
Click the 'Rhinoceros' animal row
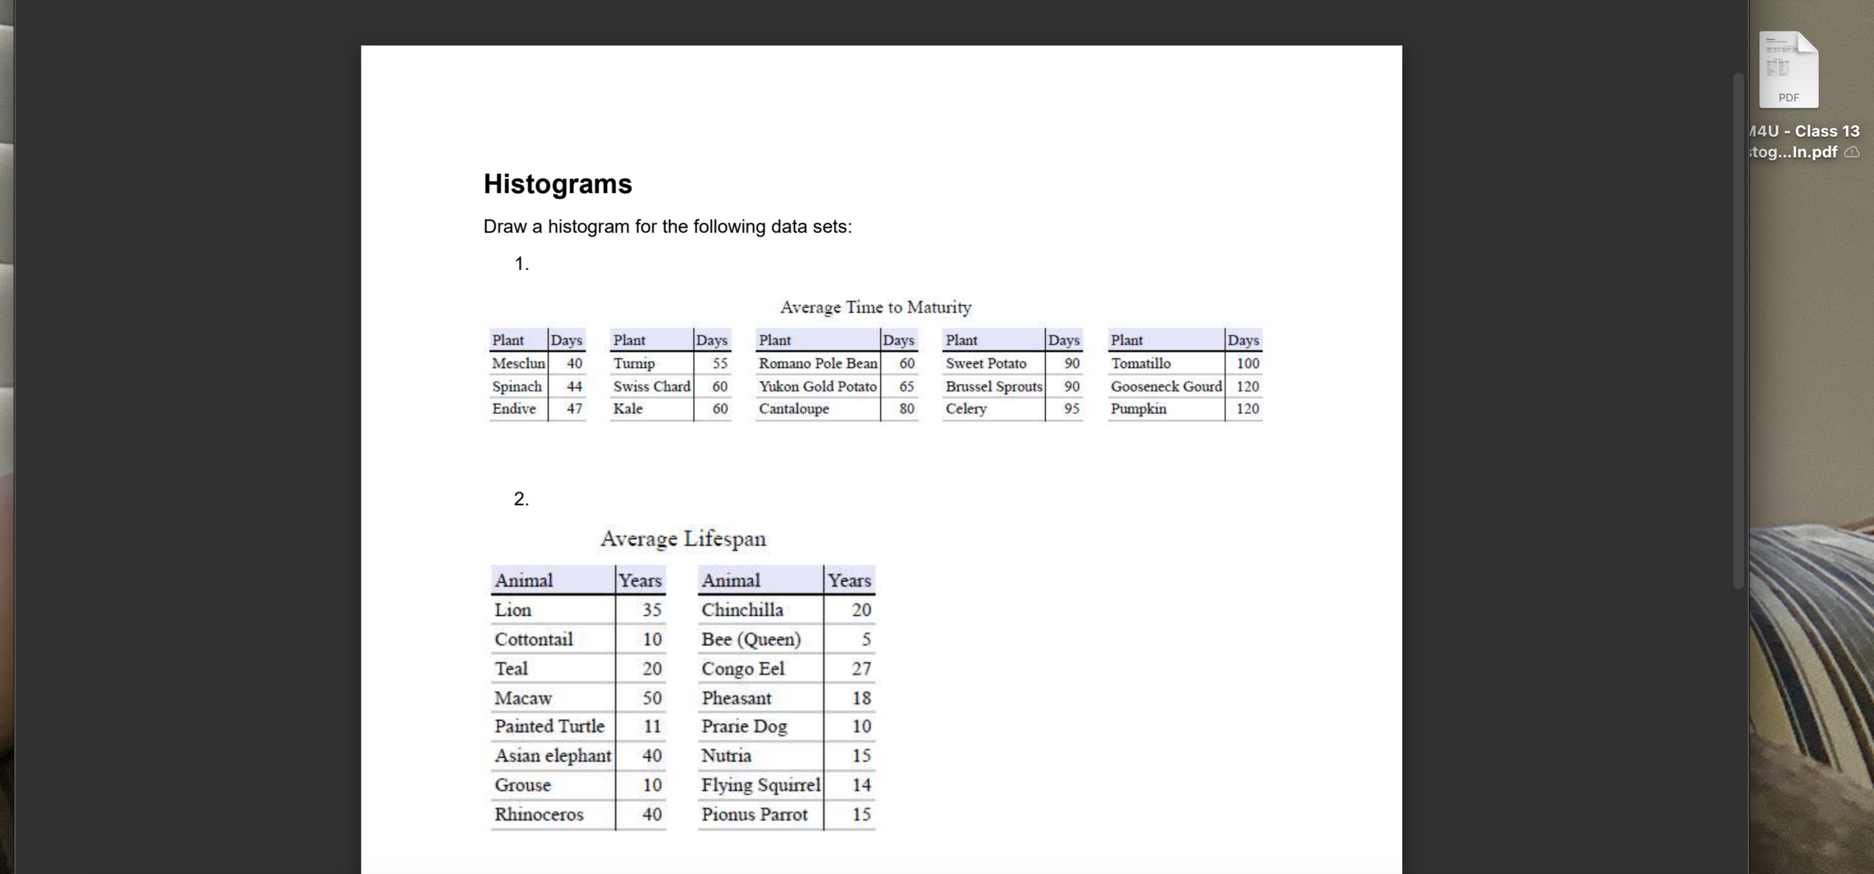coord(578,814)
